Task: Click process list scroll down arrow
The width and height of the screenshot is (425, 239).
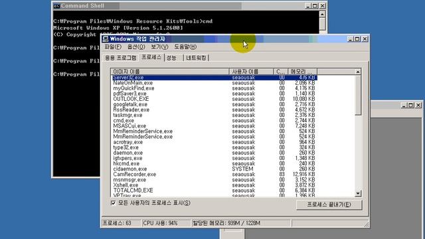Action: 358,193
